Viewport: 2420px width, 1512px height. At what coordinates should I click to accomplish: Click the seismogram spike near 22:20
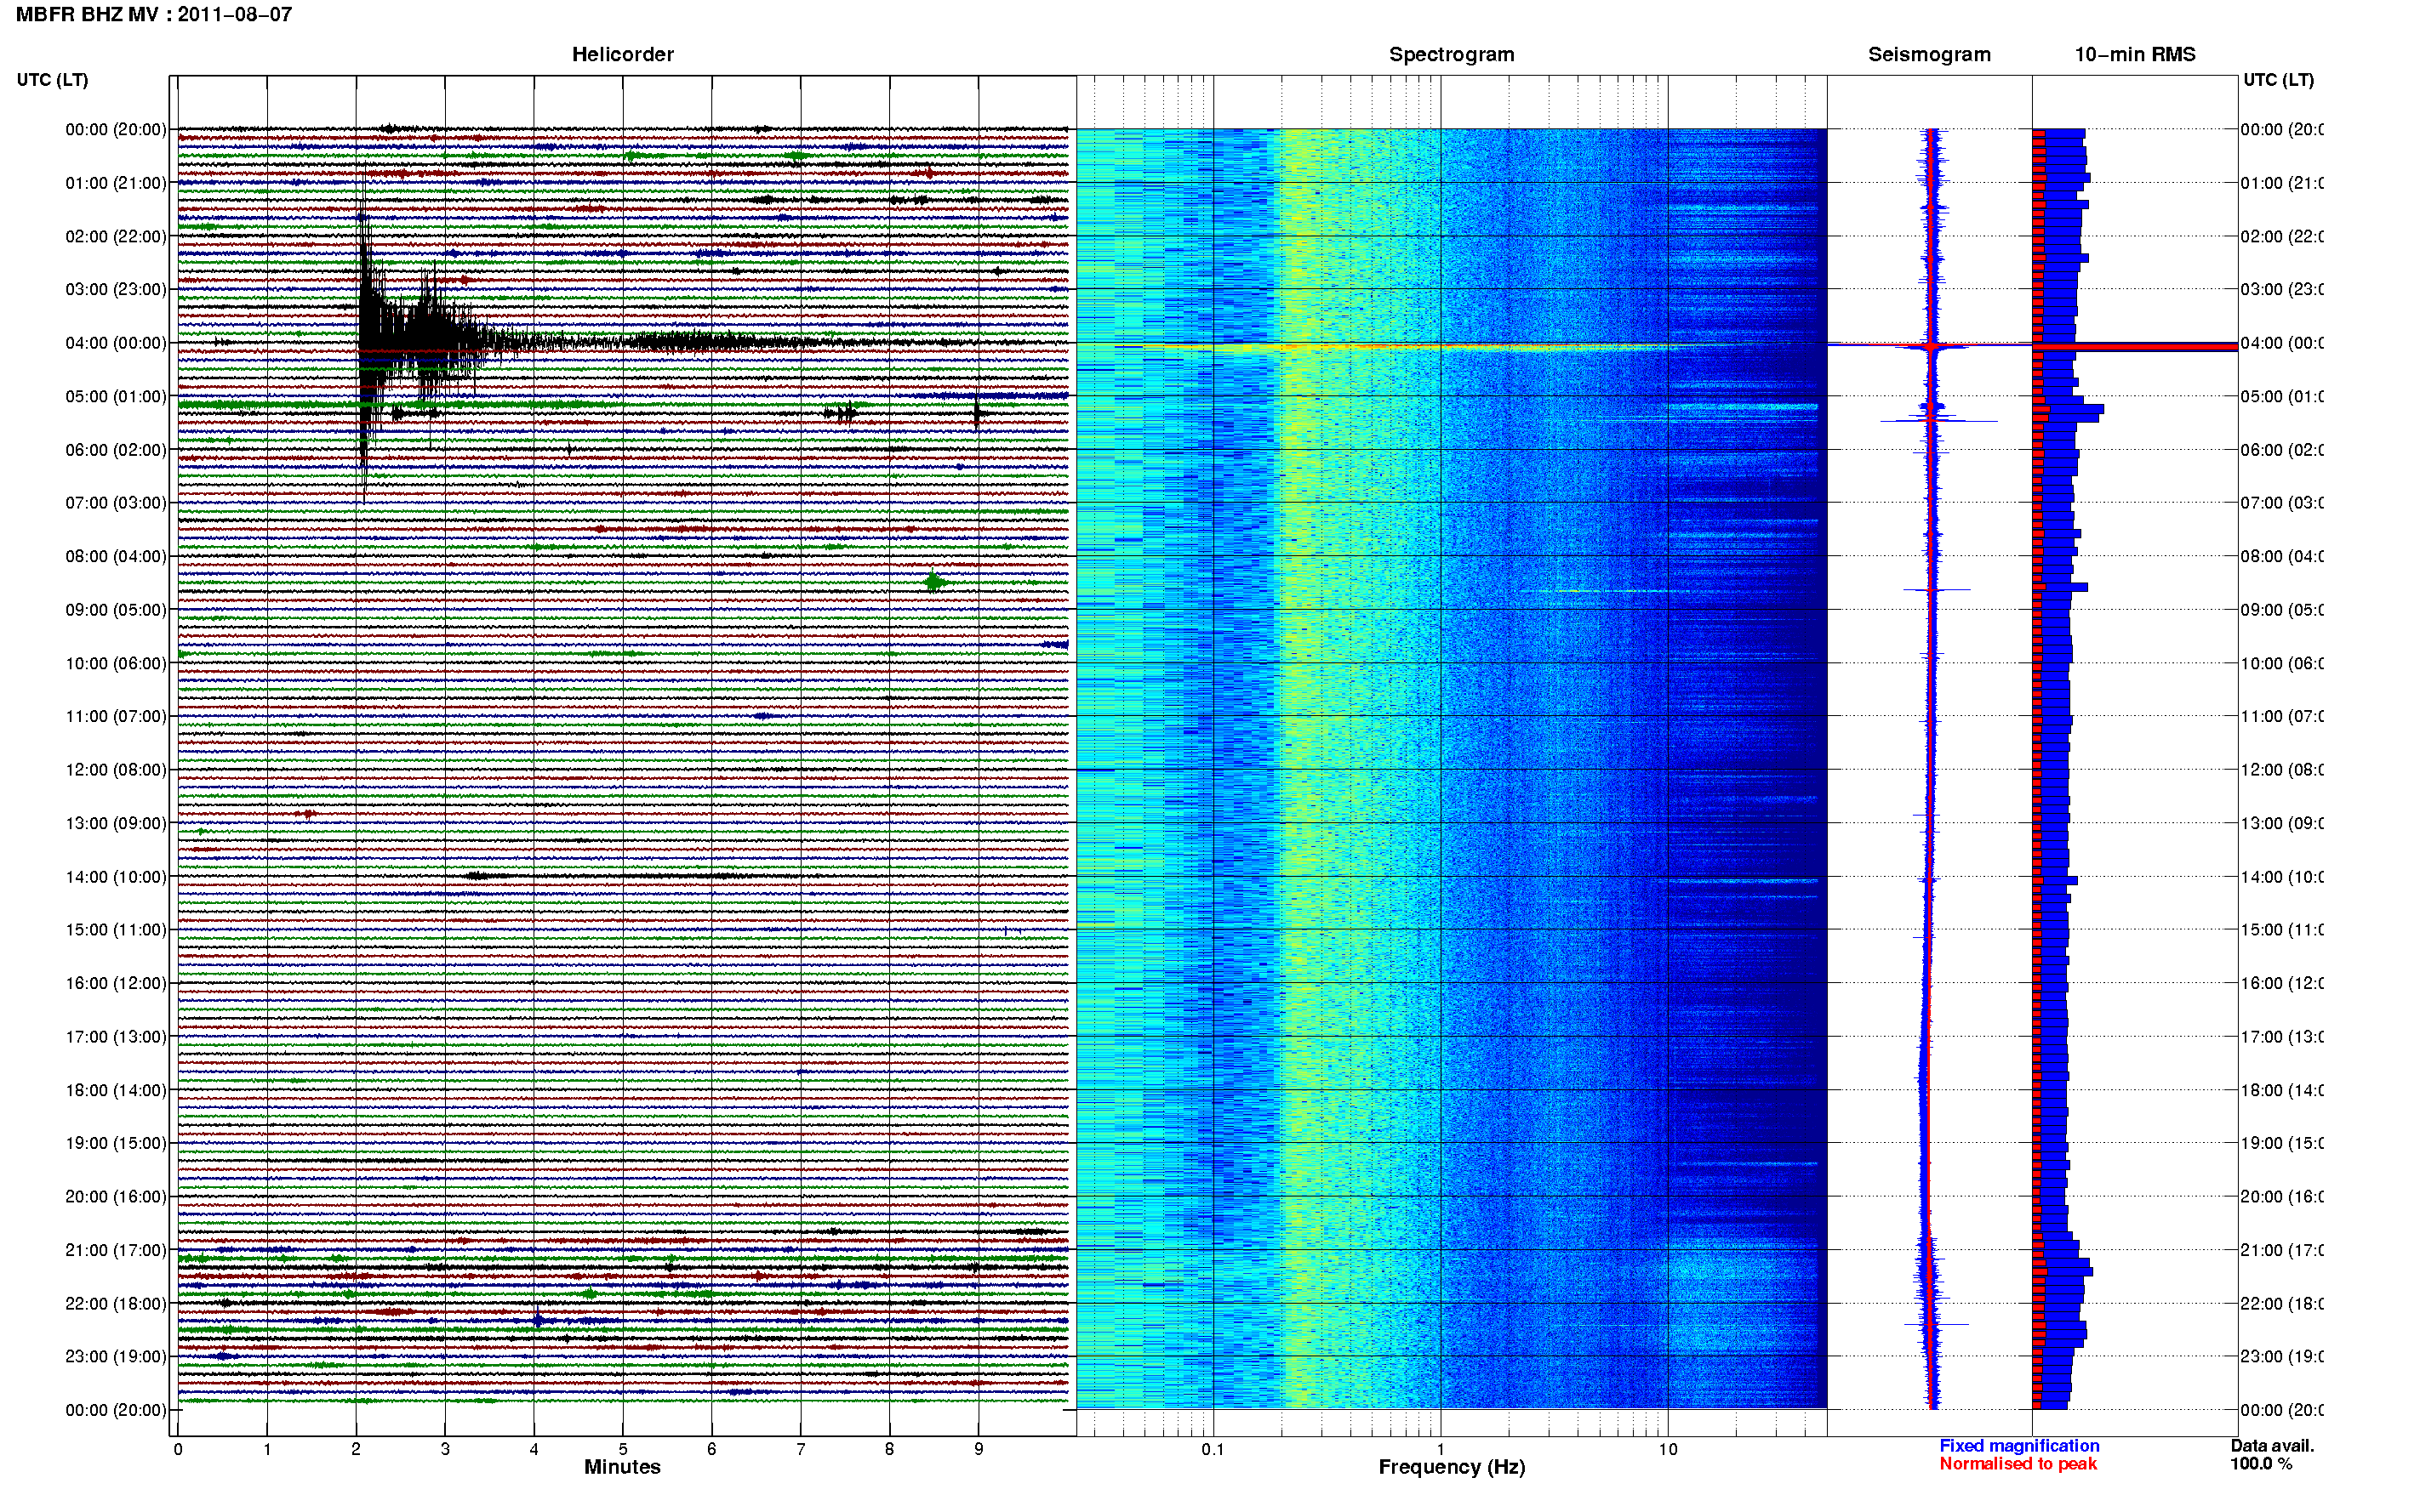pos(1936,1325)
